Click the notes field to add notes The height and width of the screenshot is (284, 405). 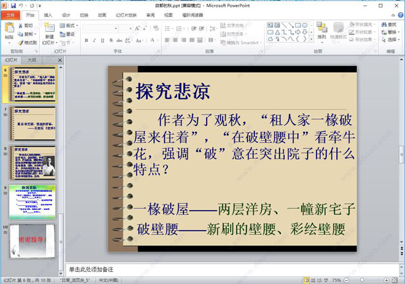click(232, 270)
